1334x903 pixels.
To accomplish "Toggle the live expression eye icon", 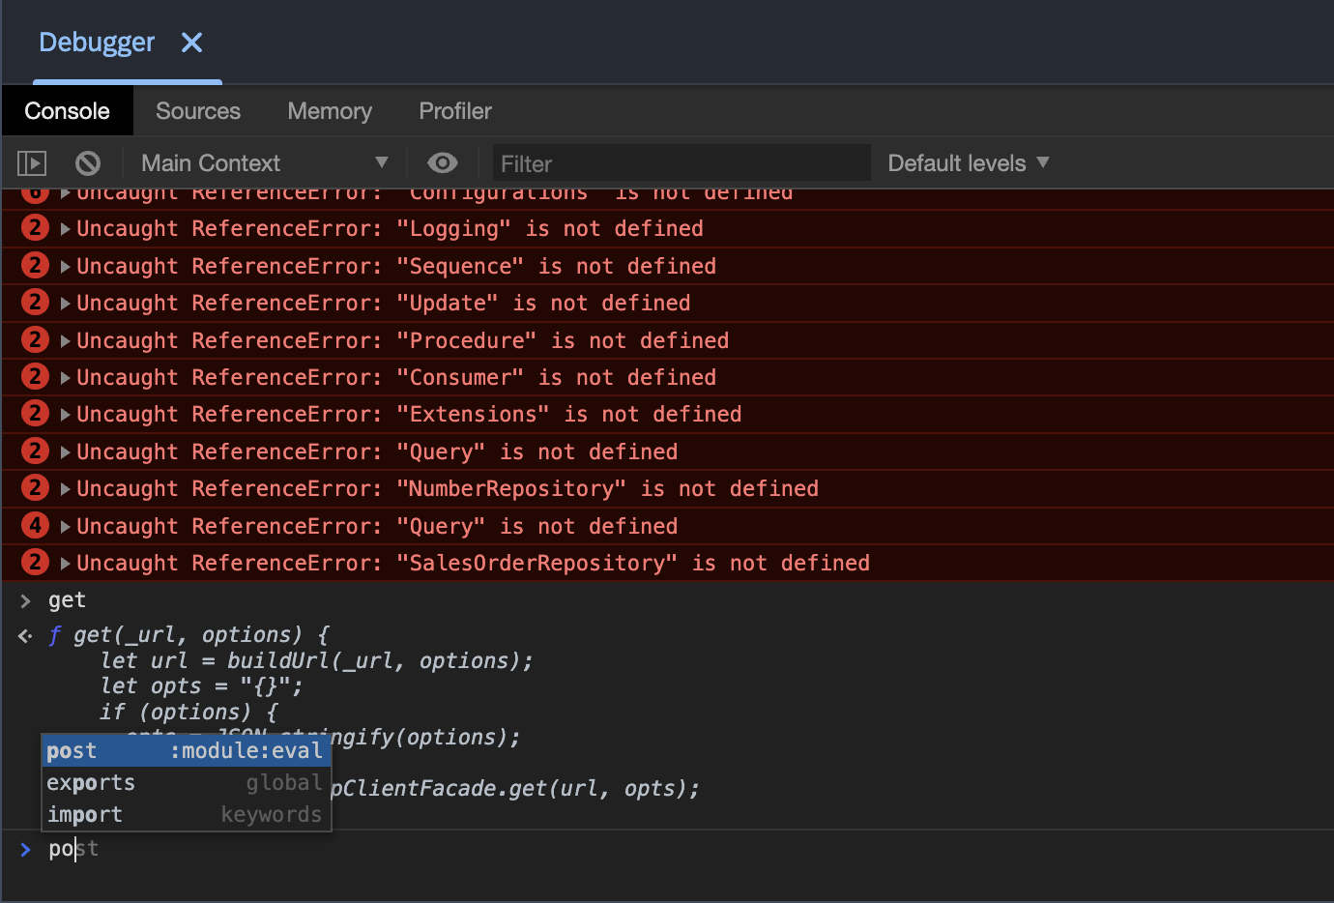I will 443,162.
